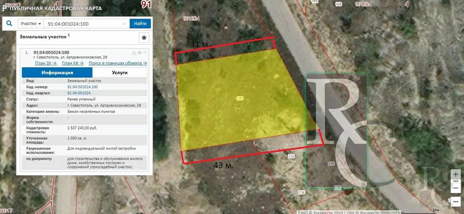Toggle the favorite star on result 91:04:001024:100
Image resolution: width=464 pixels, height=214 pixels.
(x=139, y=53)
